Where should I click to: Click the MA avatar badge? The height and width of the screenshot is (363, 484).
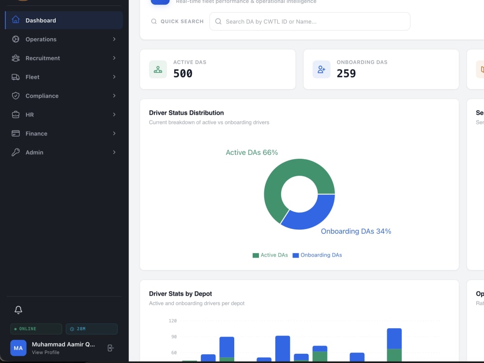pos(18,348)
